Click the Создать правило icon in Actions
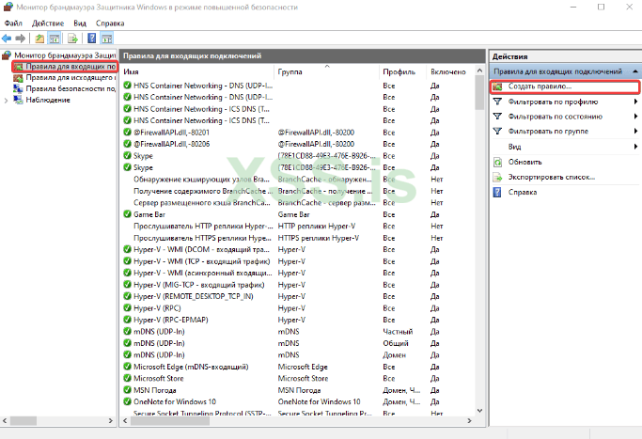The image size is (642, 439). click(x=497, y=86)
